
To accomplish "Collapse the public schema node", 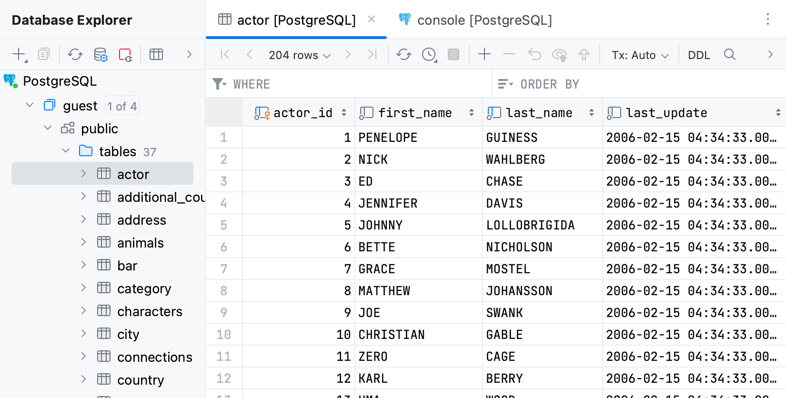I will pos(48,128).
